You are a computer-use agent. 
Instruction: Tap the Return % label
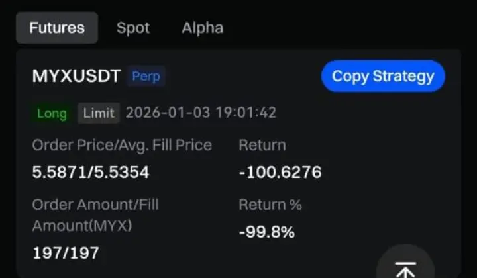click(270, 205)
